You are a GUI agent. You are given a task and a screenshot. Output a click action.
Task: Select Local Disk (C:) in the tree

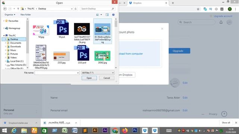pos(17,61)
